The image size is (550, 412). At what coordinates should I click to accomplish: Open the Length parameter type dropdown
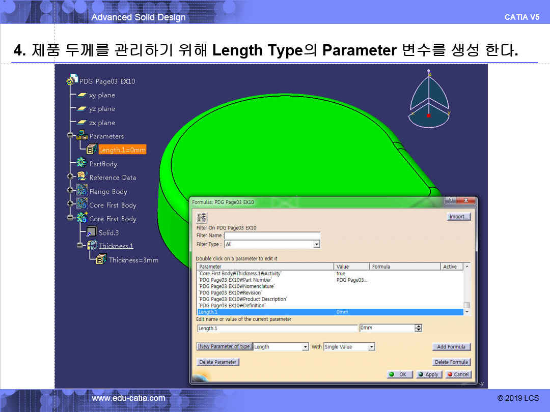point(306,347)
